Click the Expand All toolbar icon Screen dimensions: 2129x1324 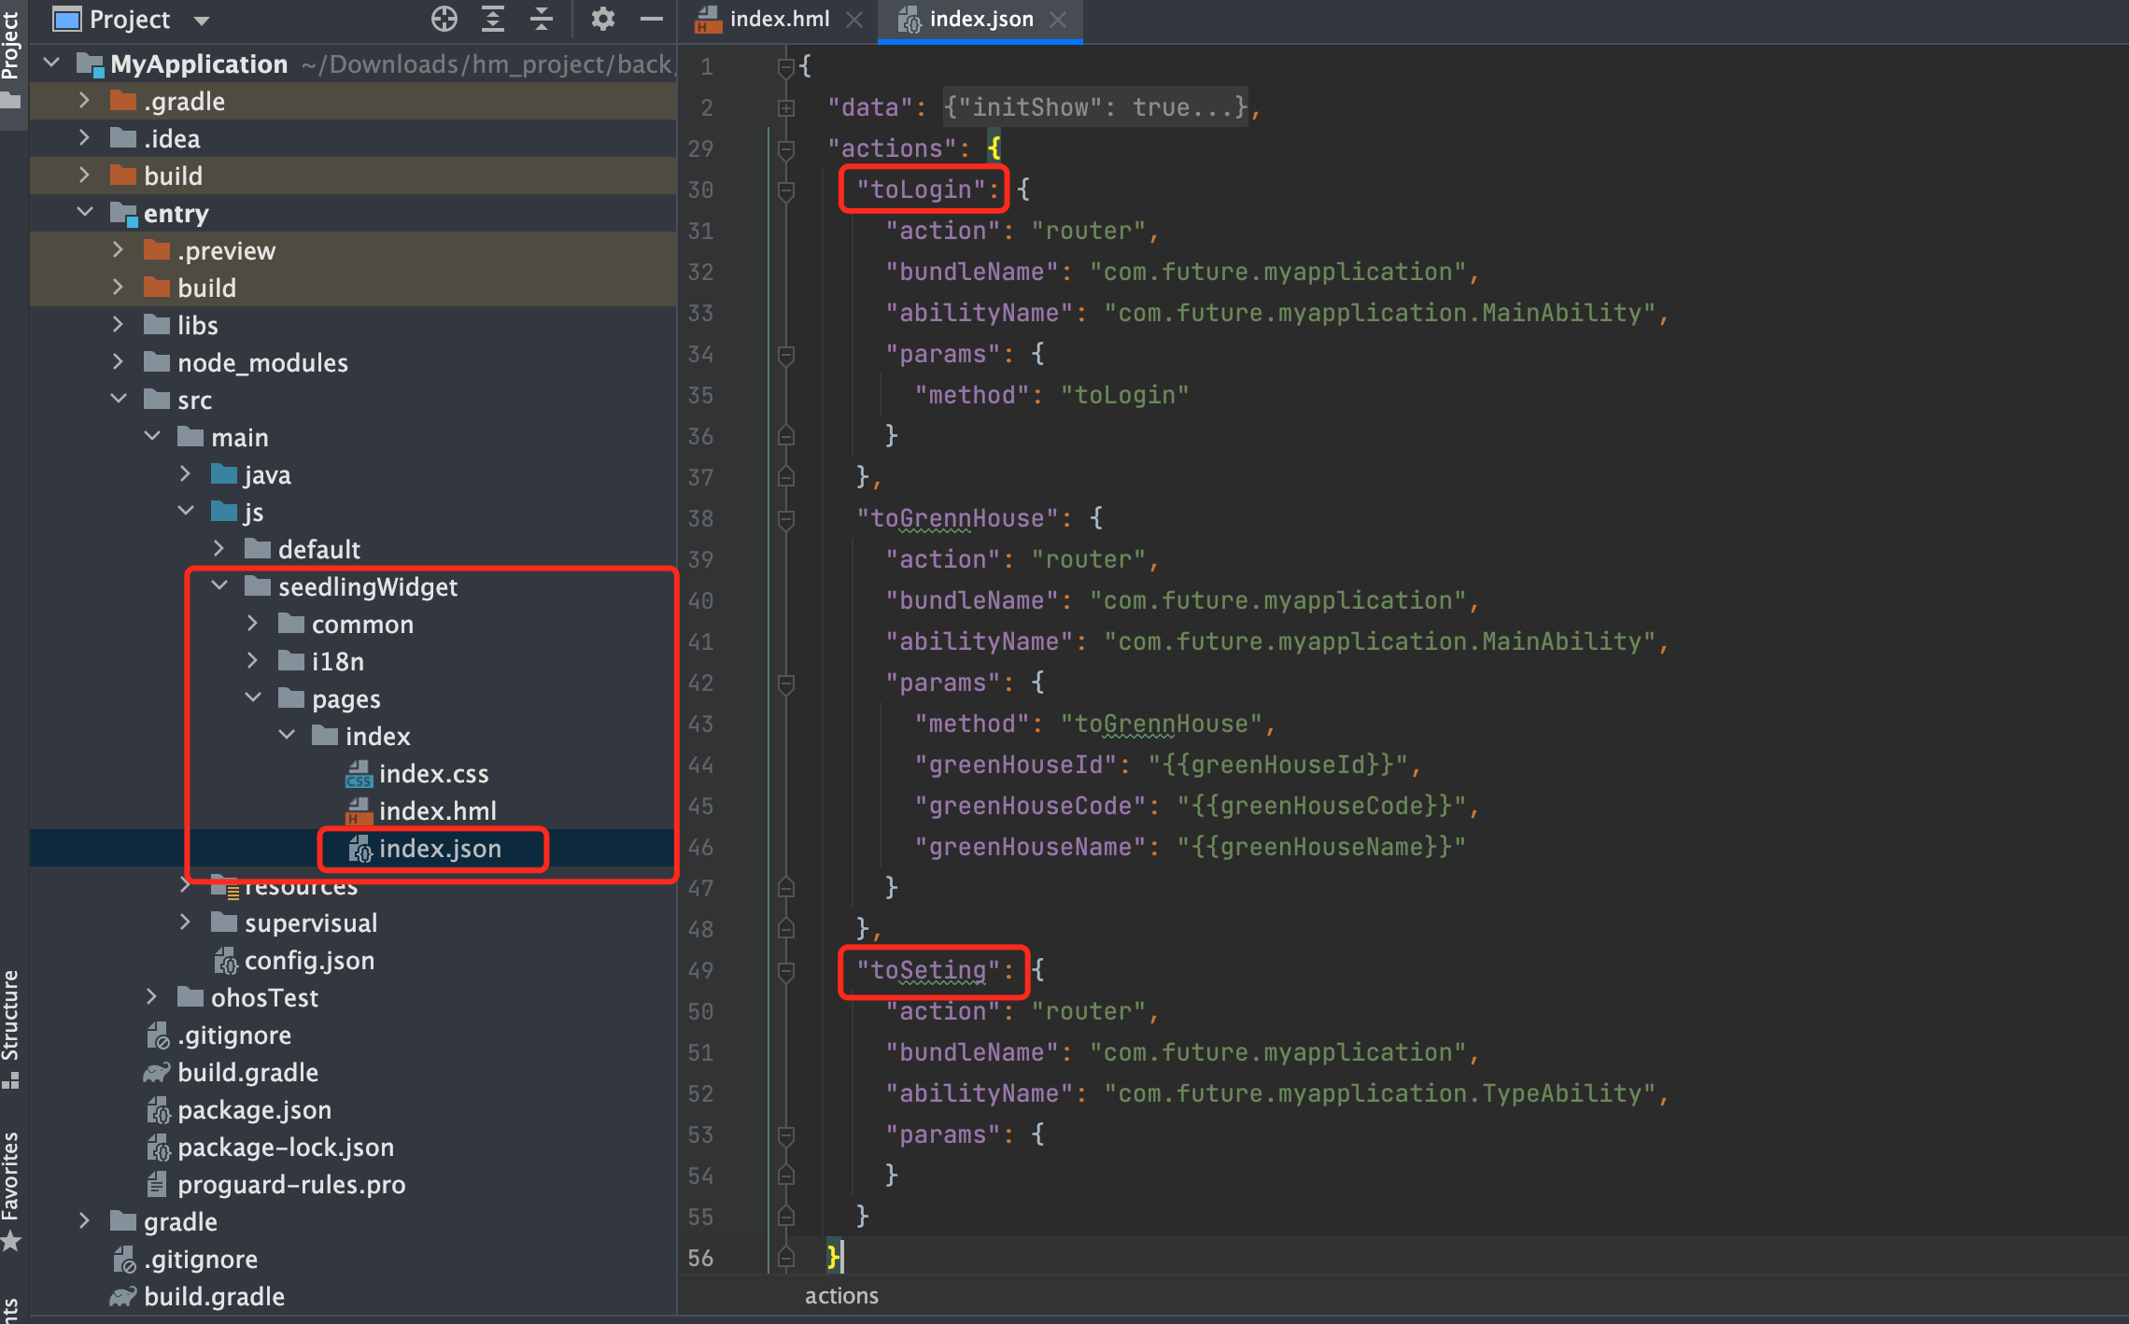click(493, 19)
